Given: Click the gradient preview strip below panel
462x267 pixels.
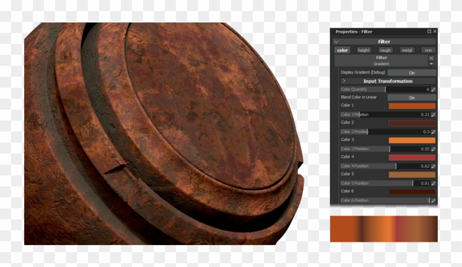Looking at the screenshot, I should pyautogui.click(x=384, y=229).
